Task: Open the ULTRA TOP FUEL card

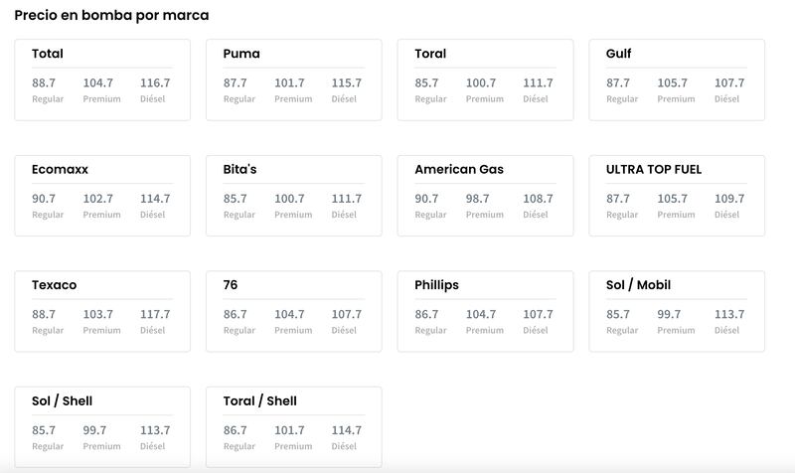Action: click(x=677, y=196)
